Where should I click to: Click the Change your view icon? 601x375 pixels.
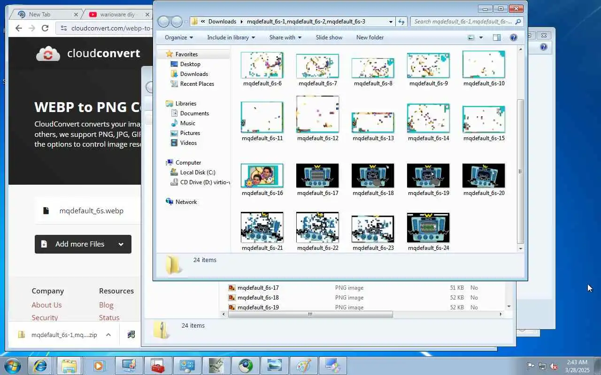[x=471, y=37]
